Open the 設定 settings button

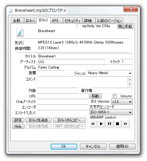pyautogui.click(x=18, y=120)
